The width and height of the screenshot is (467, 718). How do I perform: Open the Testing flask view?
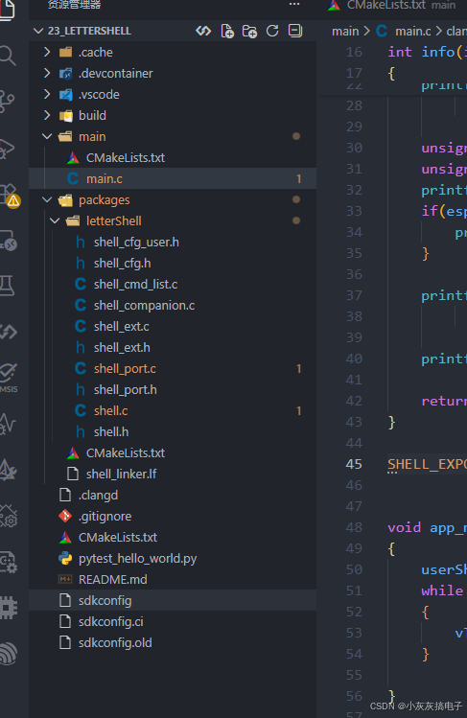click(x=7, y=286)
